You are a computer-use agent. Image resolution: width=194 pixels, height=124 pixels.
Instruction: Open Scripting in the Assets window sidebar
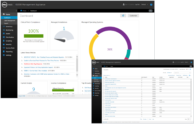(96, 86)
